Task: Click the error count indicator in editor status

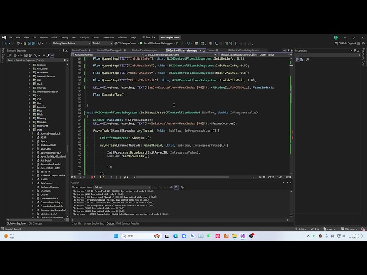Action: [93, 177]
